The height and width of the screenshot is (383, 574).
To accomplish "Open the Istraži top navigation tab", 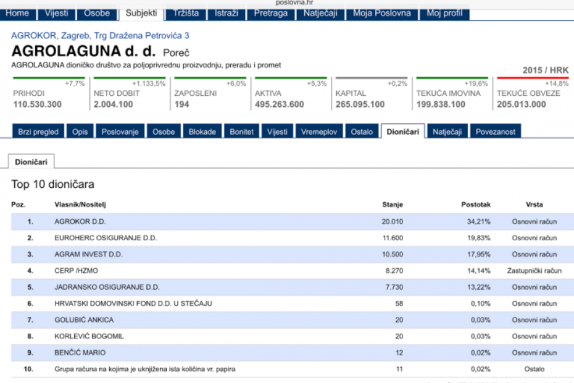I will pyautogui.click(x=227, y=13).
